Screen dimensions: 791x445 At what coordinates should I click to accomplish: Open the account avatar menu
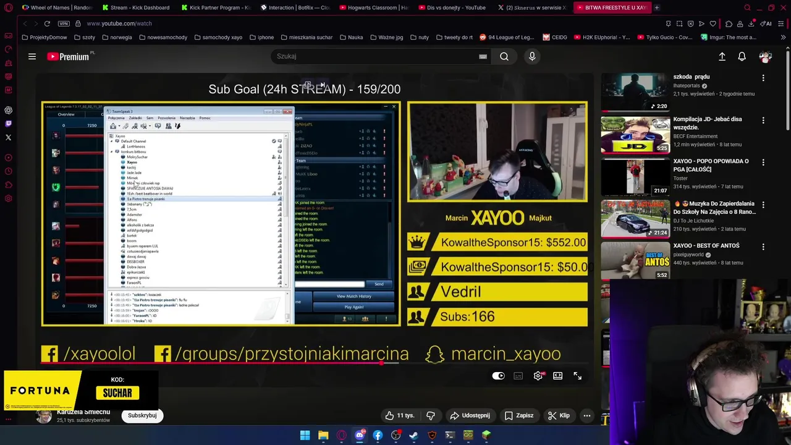coord(766,56)
